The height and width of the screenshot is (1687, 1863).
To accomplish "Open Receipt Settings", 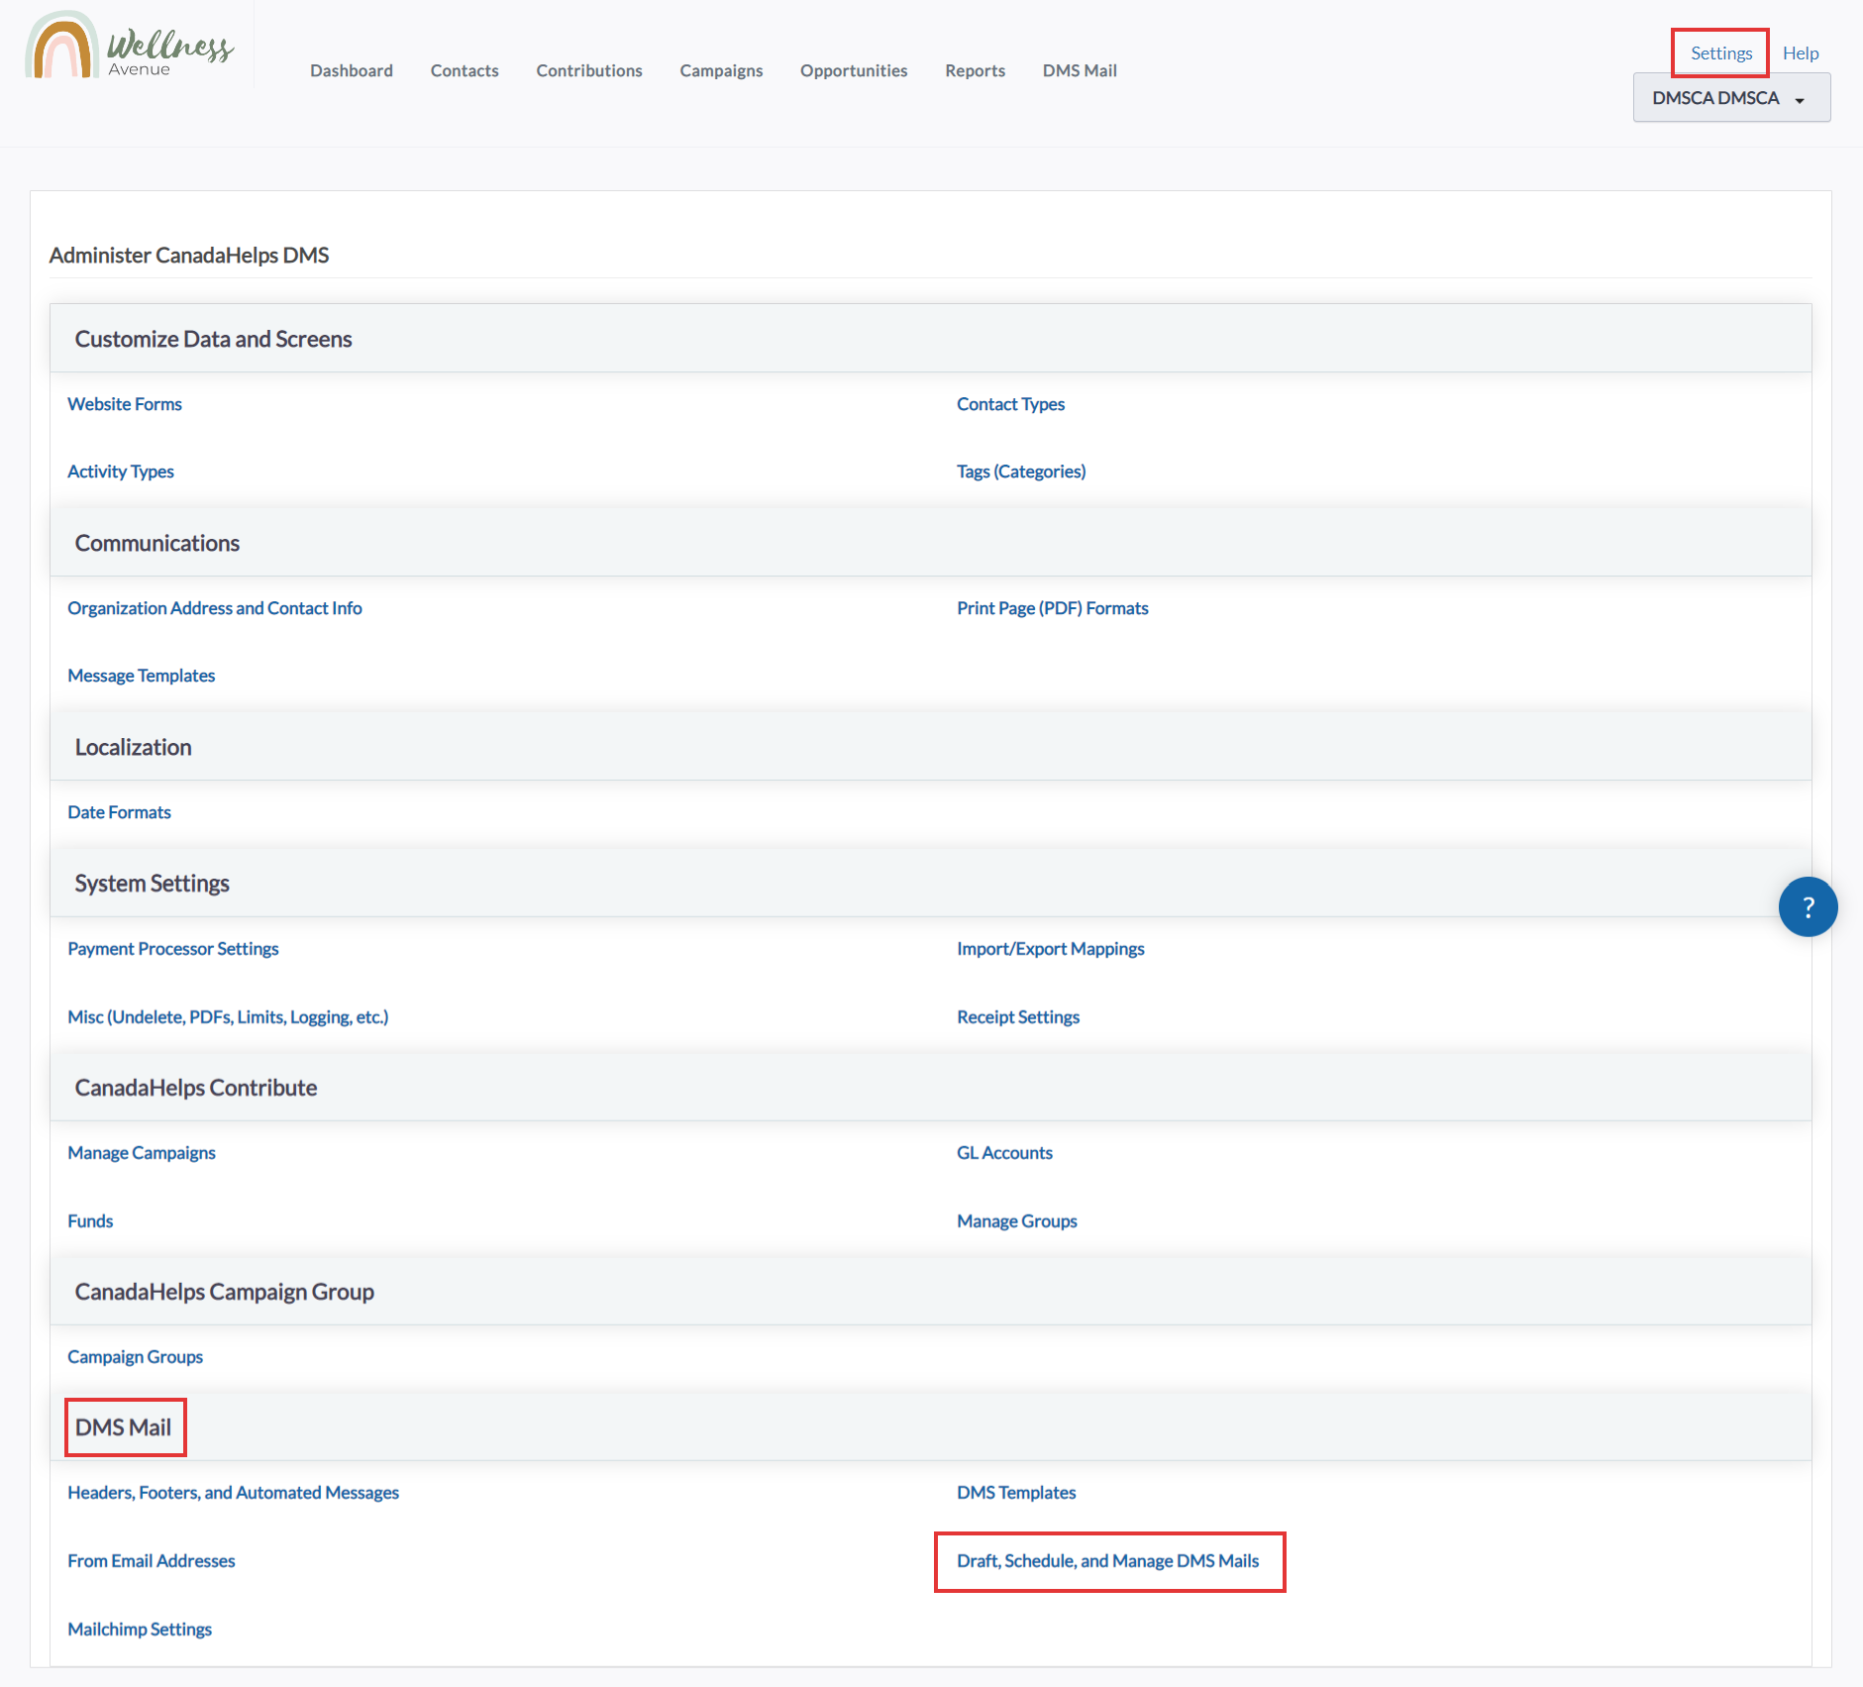I will (1018, 1017).
